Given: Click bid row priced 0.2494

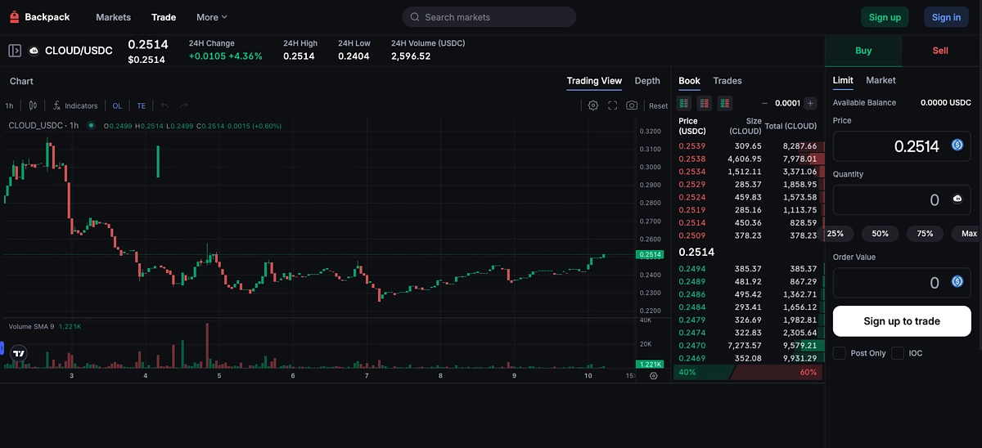Looking at the screenshot, I should point(747,269).
